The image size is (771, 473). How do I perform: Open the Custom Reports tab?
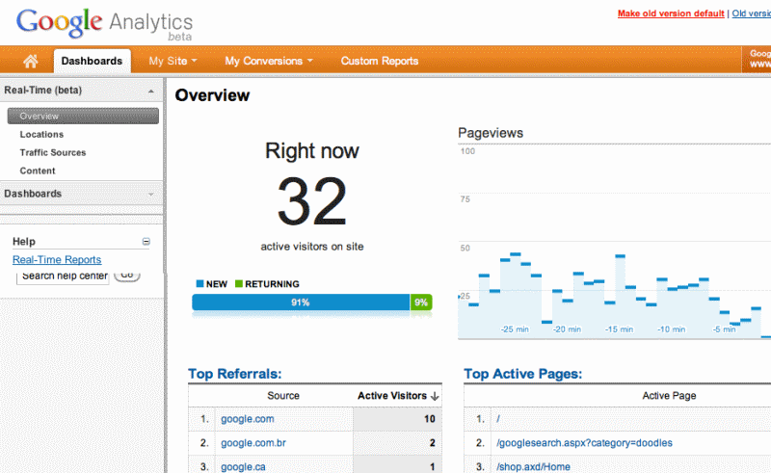pos(380,61)
